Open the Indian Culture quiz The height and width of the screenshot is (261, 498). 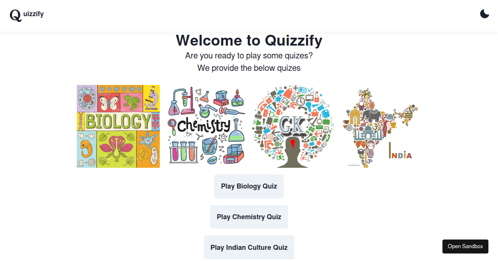[x=249, y=247]
